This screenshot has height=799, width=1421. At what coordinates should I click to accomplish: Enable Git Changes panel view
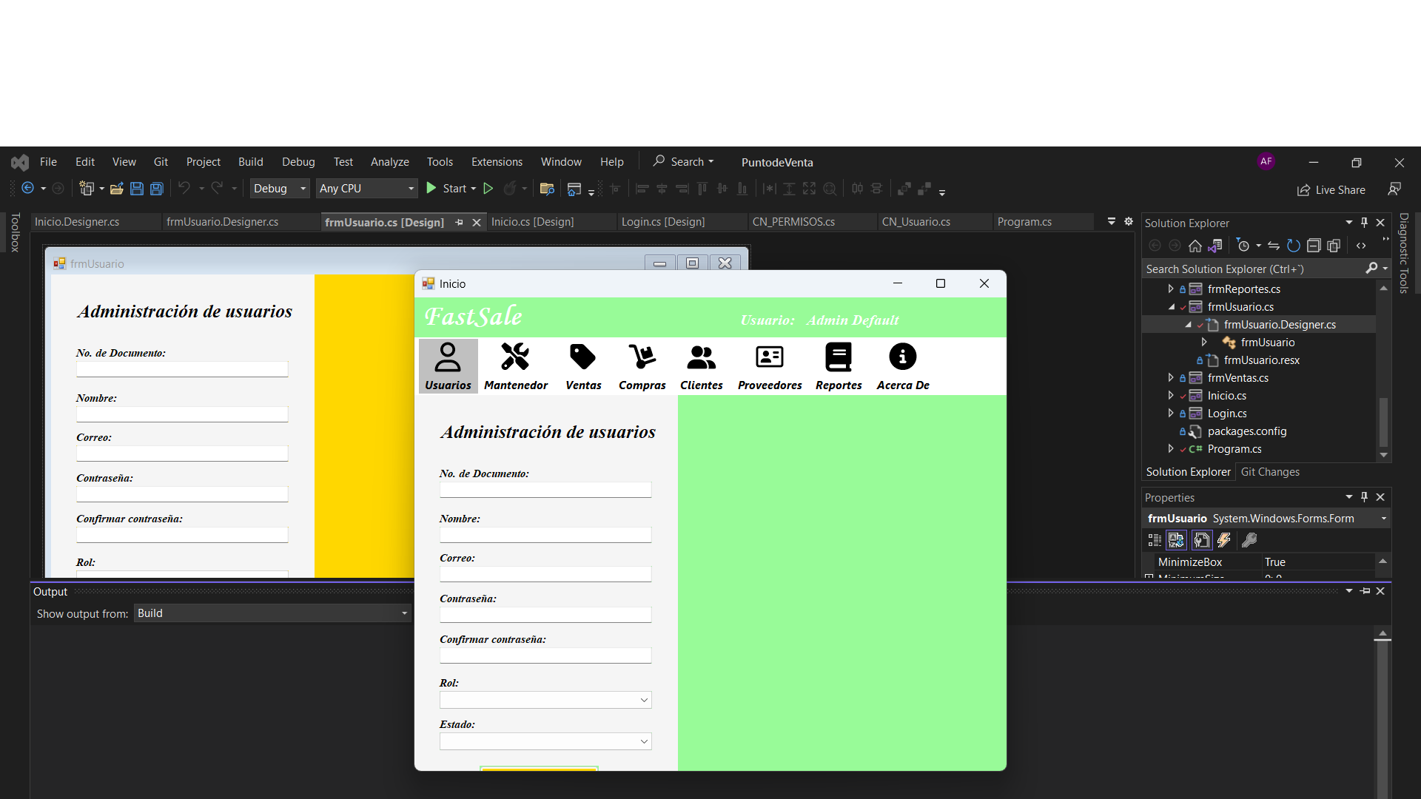(x=1270, y=471)
